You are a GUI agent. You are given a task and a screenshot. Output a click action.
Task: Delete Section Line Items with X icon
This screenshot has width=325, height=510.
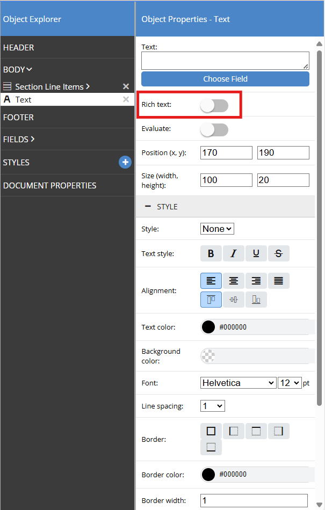(126, 86)
